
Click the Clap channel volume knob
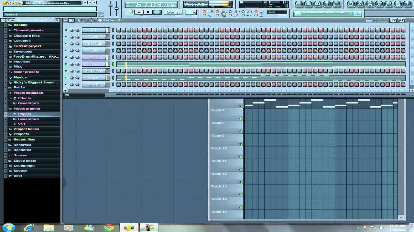(77, 37)
